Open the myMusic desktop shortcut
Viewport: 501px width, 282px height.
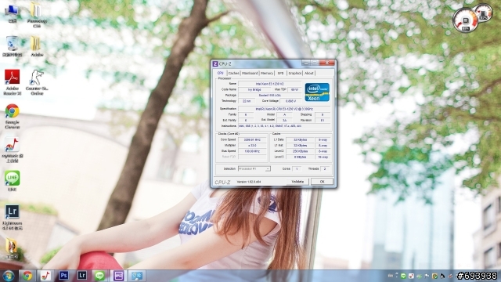coord(13,150)
